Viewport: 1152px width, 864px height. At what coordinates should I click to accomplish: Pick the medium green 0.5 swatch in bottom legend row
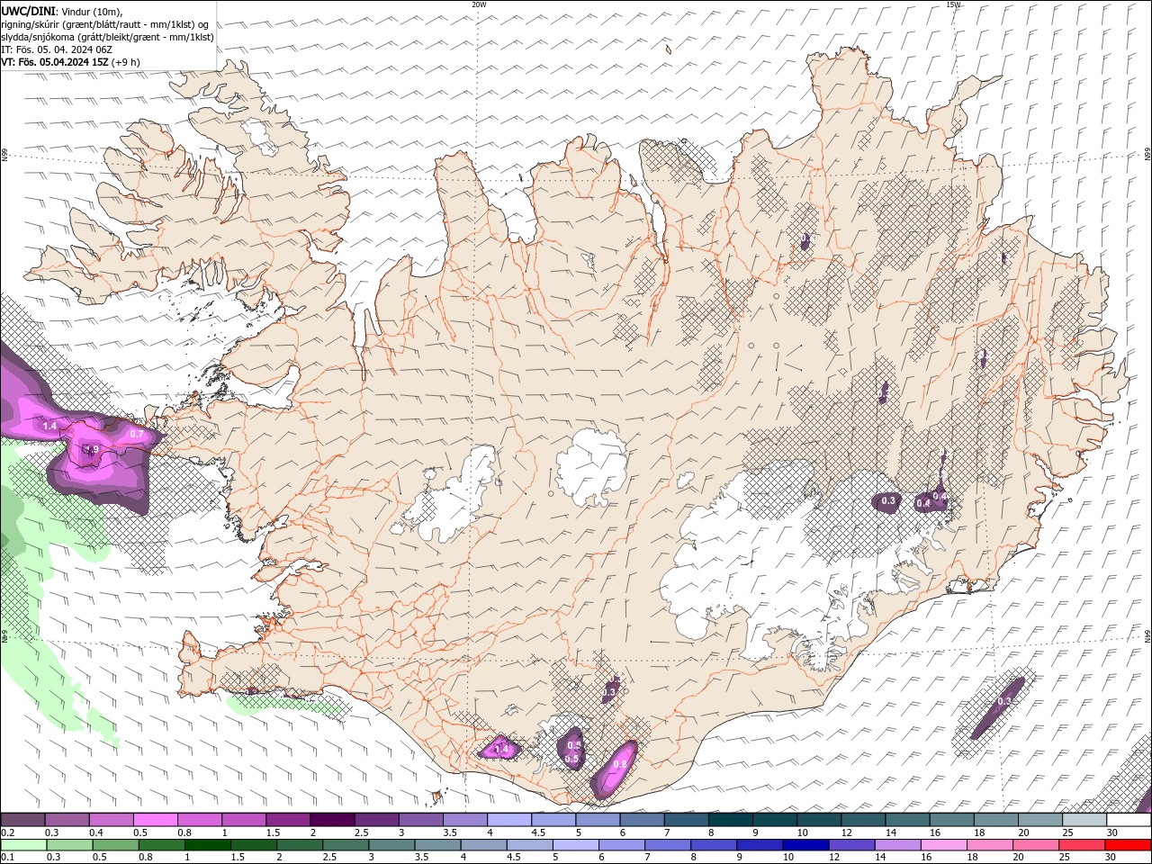click(x=116, y=845)
